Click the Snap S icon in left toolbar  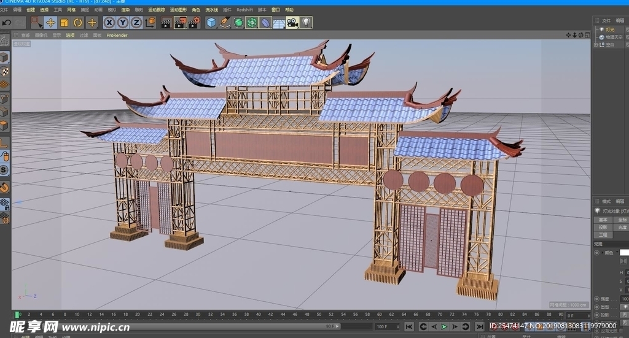(4, 170)
